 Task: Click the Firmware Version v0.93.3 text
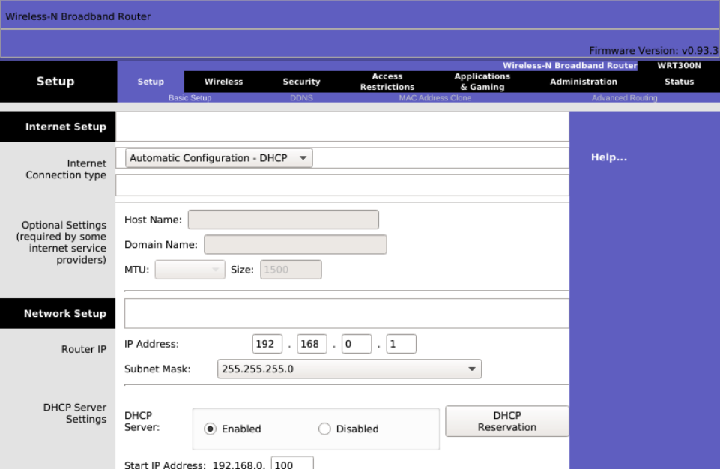[x=653, y=50]
